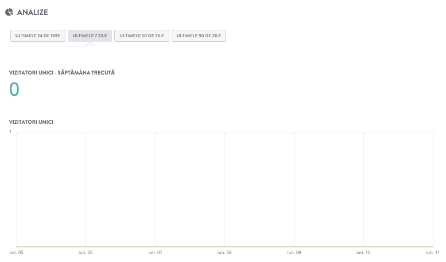Click the iun. 07 axis label
The height and width of the screenshot is (262, 446).
pyautogui.click(x=155, y=252)
